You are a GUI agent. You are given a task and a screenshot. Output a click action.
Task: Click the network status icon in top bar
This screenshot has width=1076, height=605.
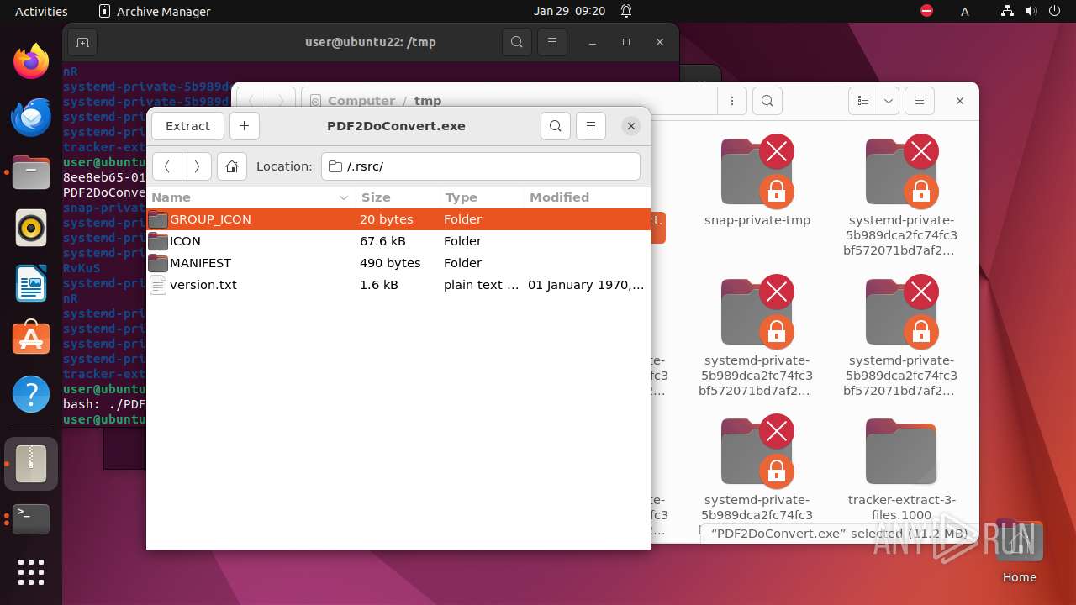(1008, 11)
